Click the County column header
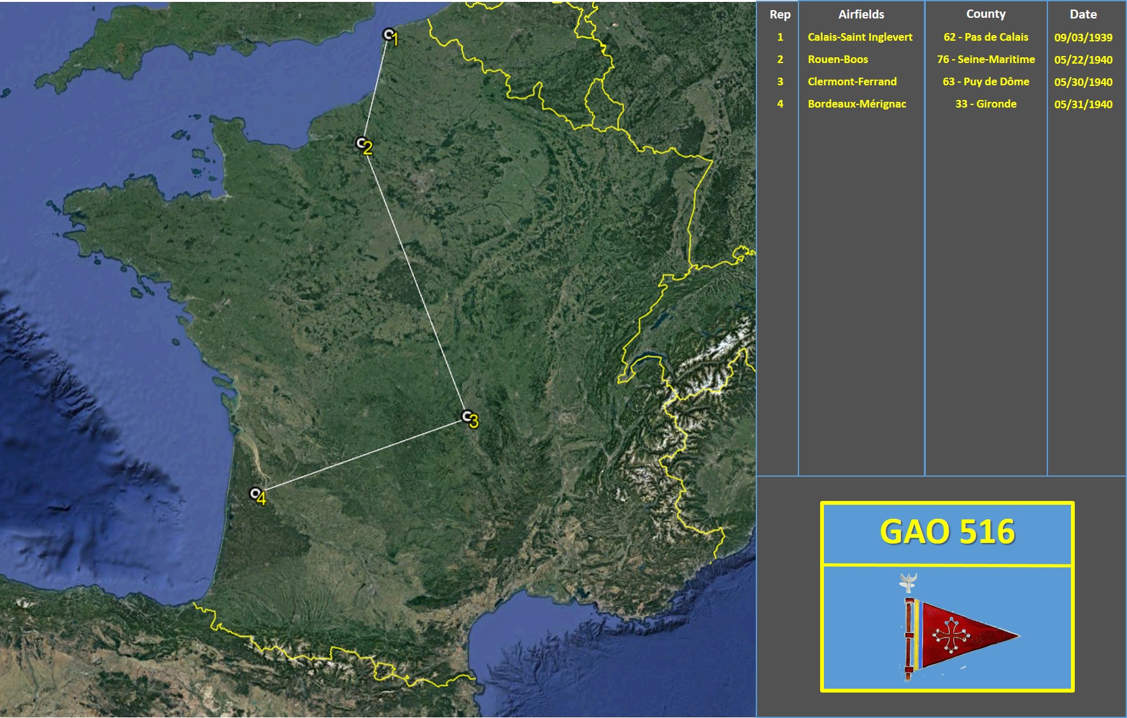1127x718 pixels. [986, 14]
